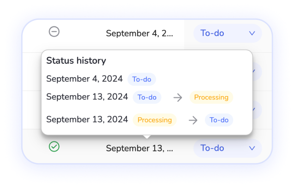Click the arrow between To-do and Processing badges

(x=178, y=97)
